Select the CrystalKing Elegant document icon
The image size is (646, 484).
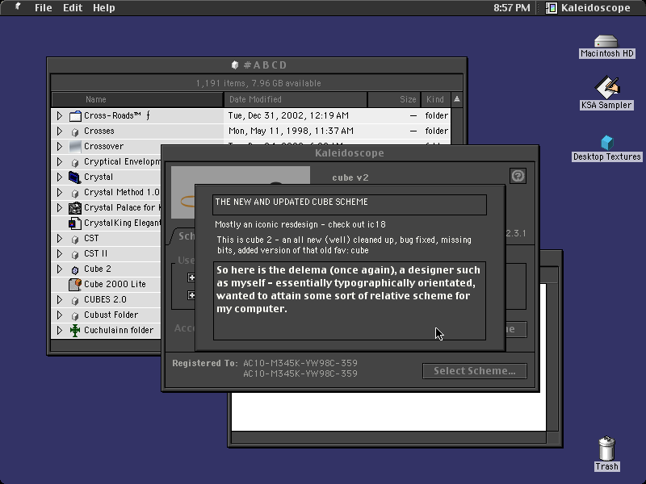(x=75, y=223)
